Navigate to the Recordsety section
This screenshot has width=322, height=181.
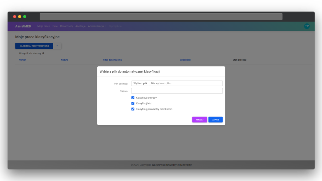pos(66,26)
